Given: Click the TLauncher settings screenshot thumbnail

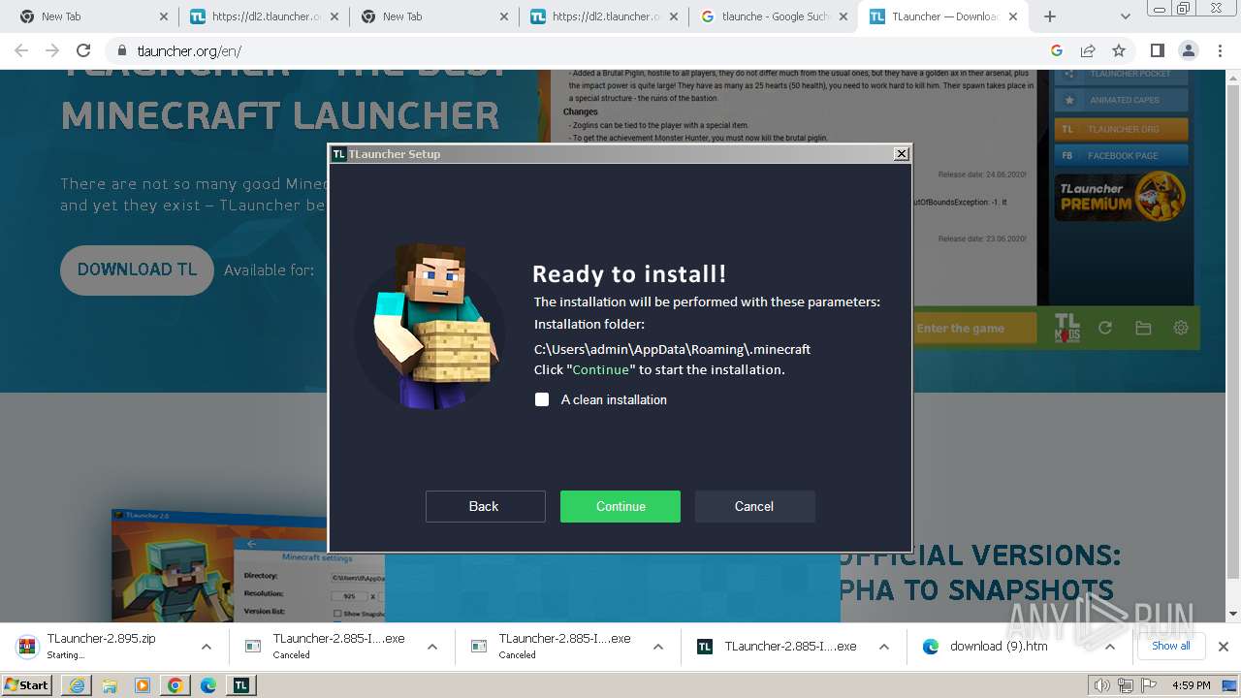Looking at the screenshot, I should click(248, 566).
